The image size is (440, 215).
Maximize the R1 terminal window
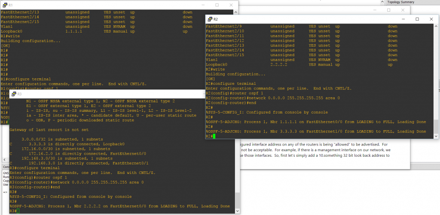217,5
